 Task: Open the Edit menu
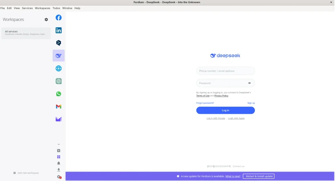[9, 8]
